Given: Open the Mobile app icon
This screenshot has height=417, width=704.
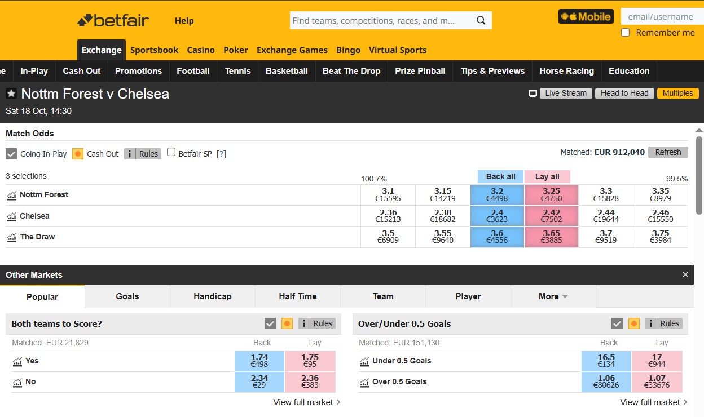Looking at the screenshot, I should click(586, 16).
